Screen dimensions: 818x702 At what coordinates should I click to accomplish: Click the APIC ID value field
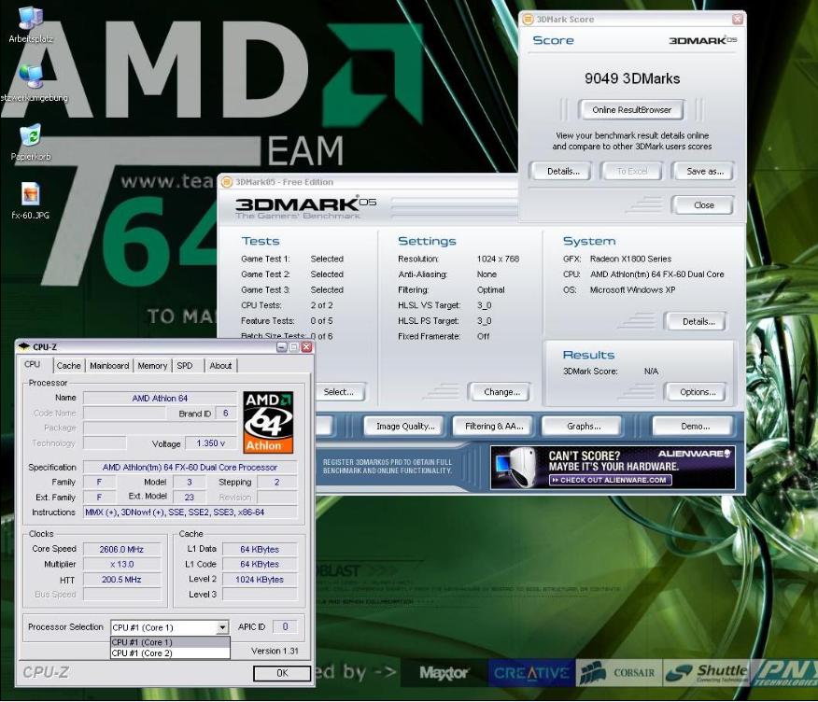[285, 627]
